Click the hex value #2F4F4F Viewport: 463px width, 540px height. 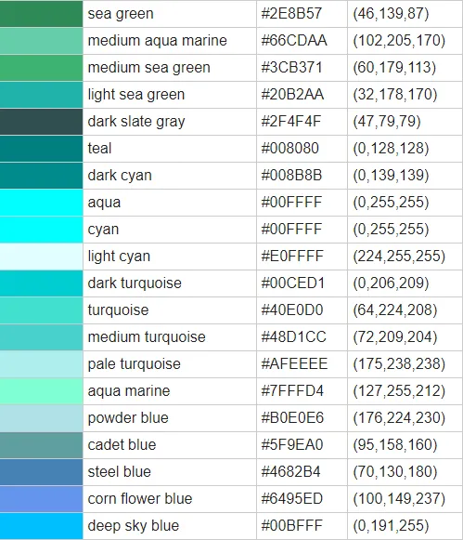click(x=291, y=122)
